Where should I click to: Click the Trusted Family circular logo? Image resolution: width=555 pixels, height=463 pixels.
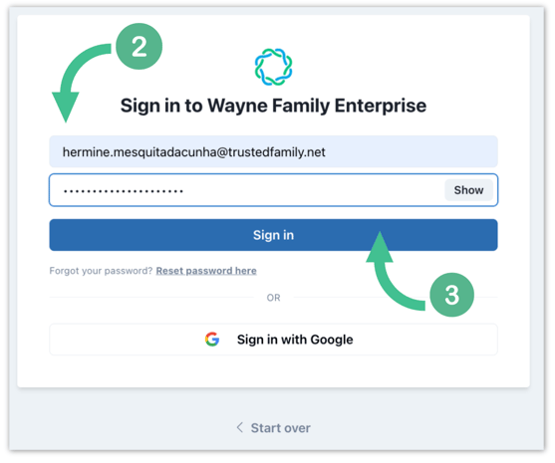273,67
